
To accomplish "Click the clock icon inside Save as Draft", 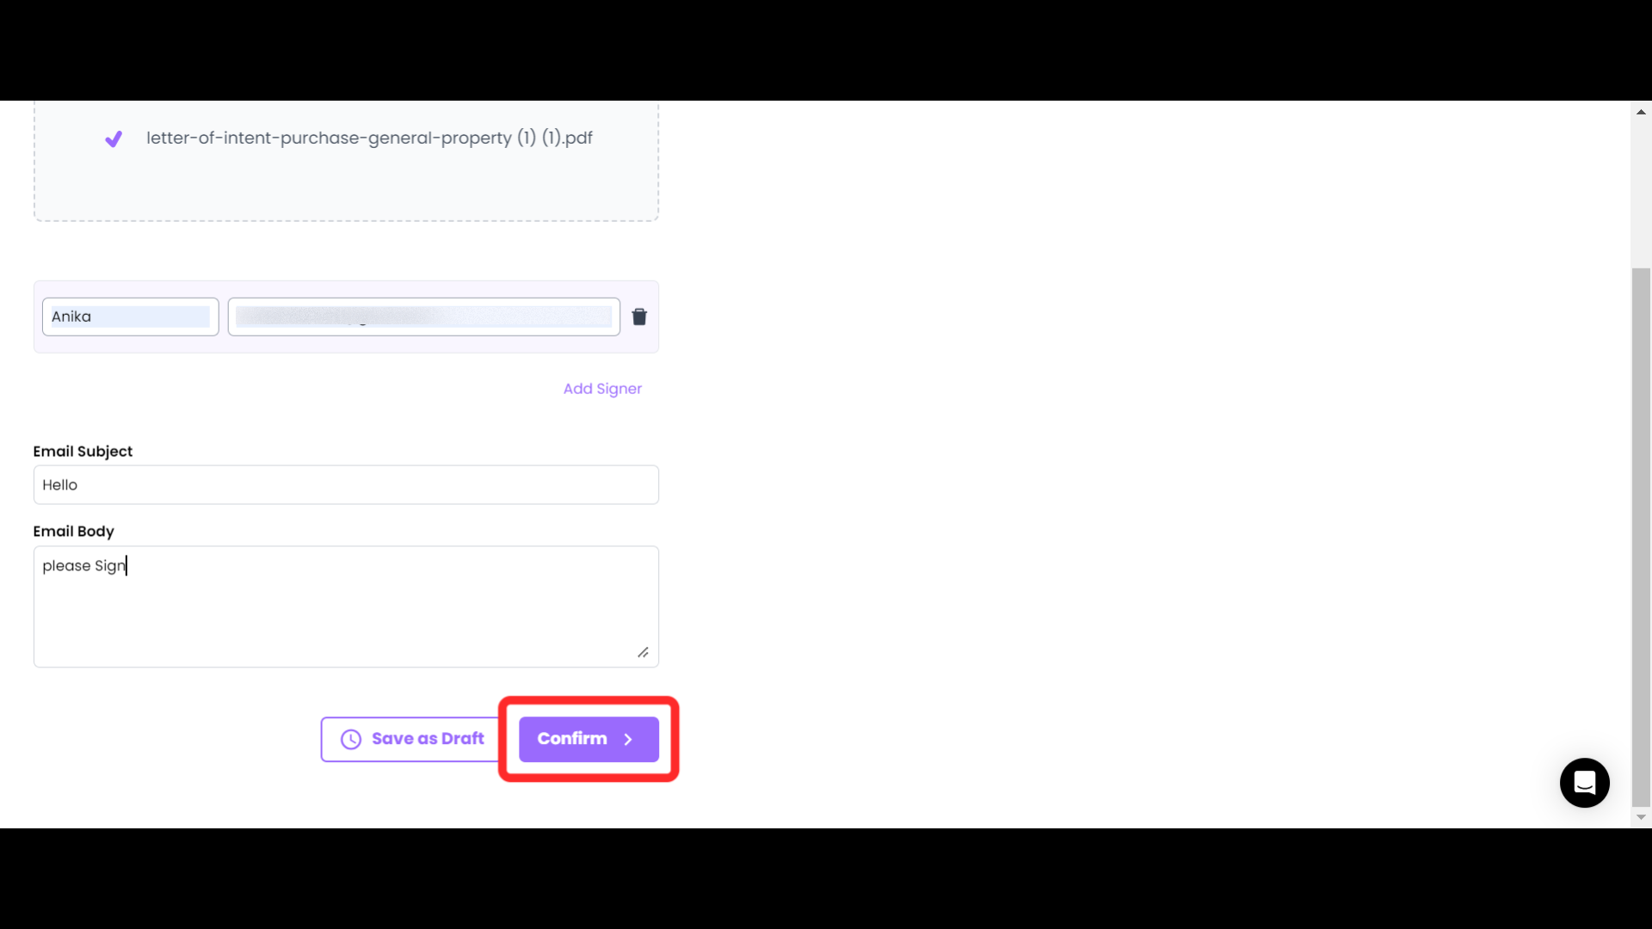I will click(x=350, y=739).
